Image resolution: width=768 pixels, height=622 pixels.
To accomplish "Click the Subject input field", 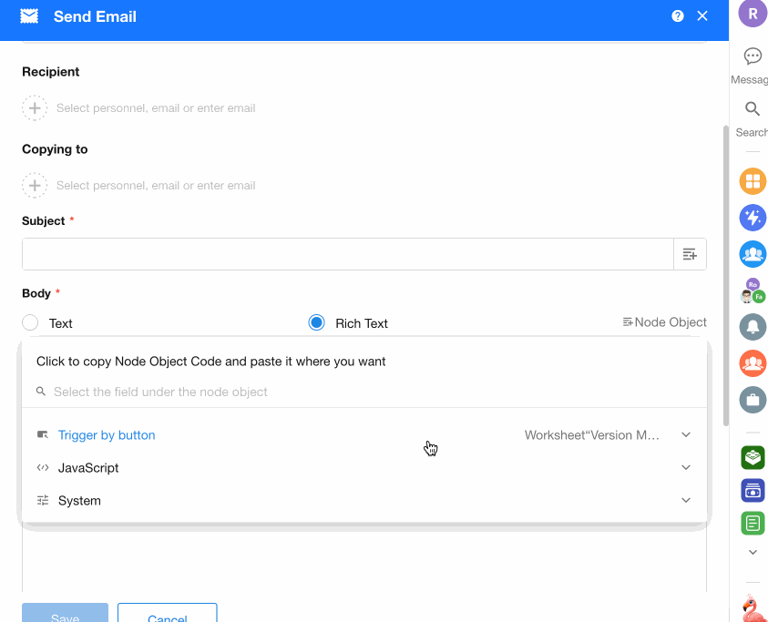I will (x=347, y=254).
